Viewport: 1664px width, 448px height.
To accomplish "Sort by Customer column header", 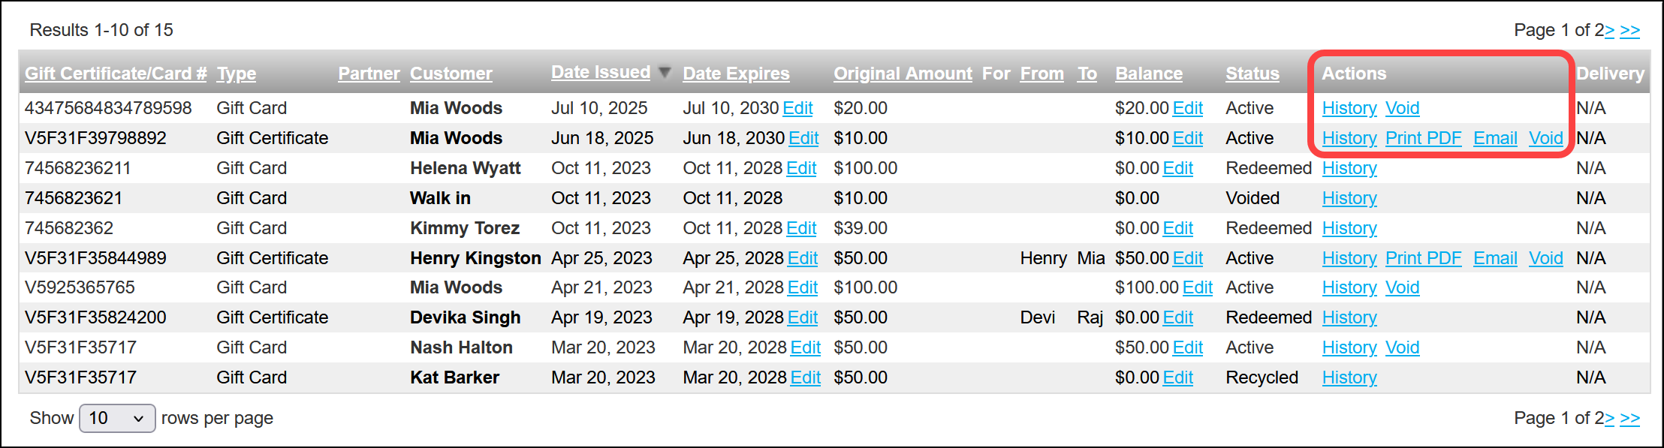I will (451, 74).
